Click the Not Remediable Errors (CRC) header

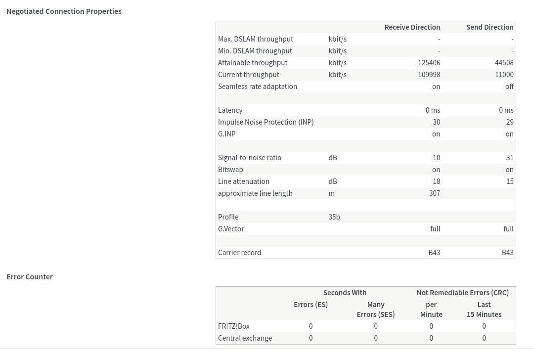(462, 293)
